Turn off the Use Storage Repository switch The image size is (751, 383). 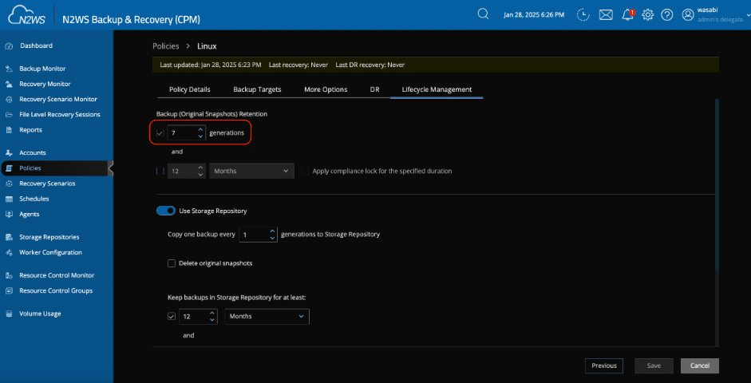tap(166, 211)
